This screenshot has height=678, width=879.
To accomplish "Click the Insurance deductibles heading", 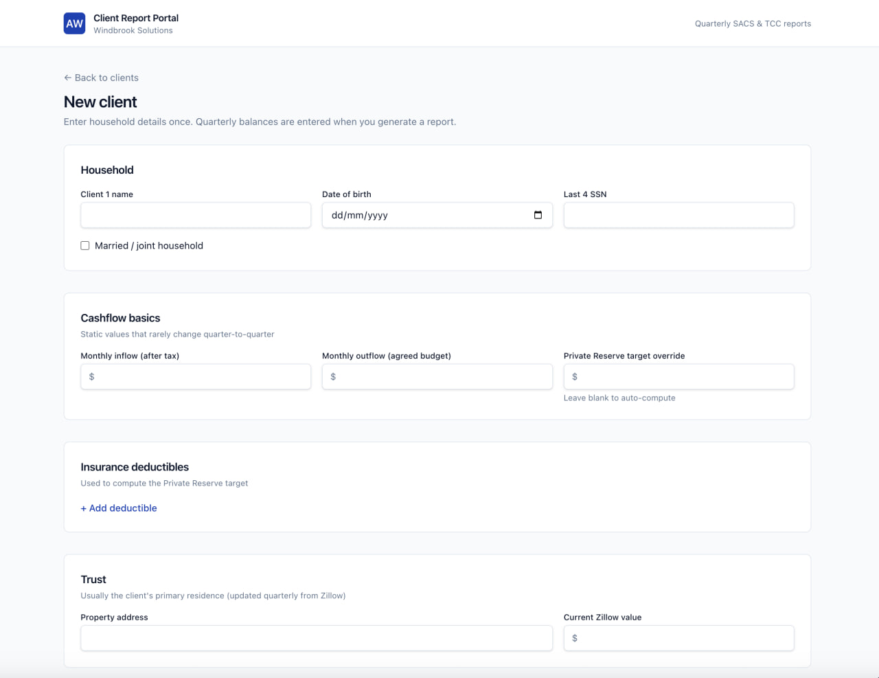I will point(135,467).
